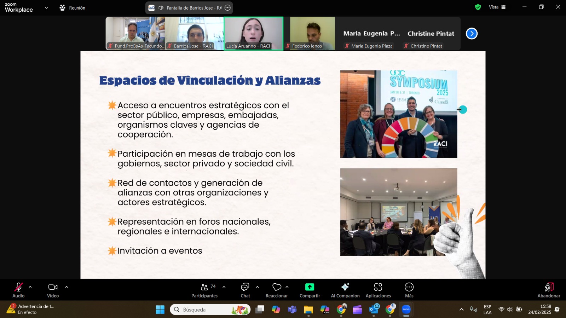
Task: Click the green encryption shield icon
Action: (x=478, y=7)
